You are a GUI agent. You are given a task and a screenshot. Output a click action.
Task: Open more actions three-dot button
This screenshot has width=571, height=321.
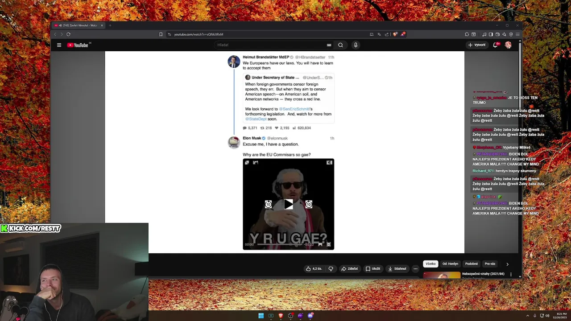[415, 269]
